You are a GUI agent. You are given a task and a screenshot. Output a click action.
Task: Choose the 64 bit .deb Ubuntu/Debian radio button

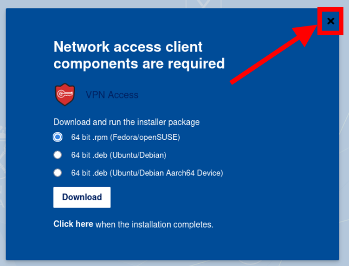point(58,155)
